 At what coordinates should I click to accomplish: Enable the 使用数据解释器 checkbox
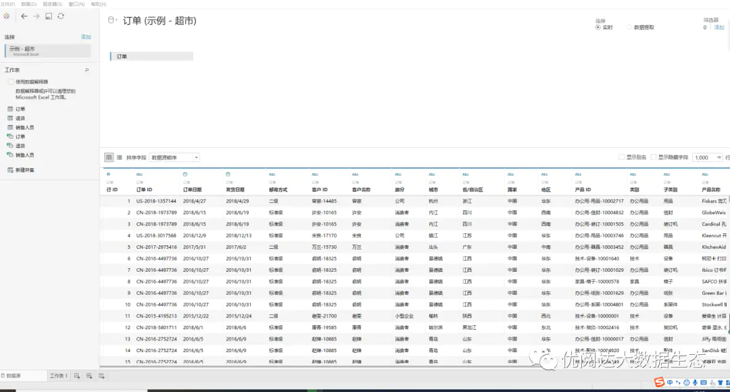point(11,82)
